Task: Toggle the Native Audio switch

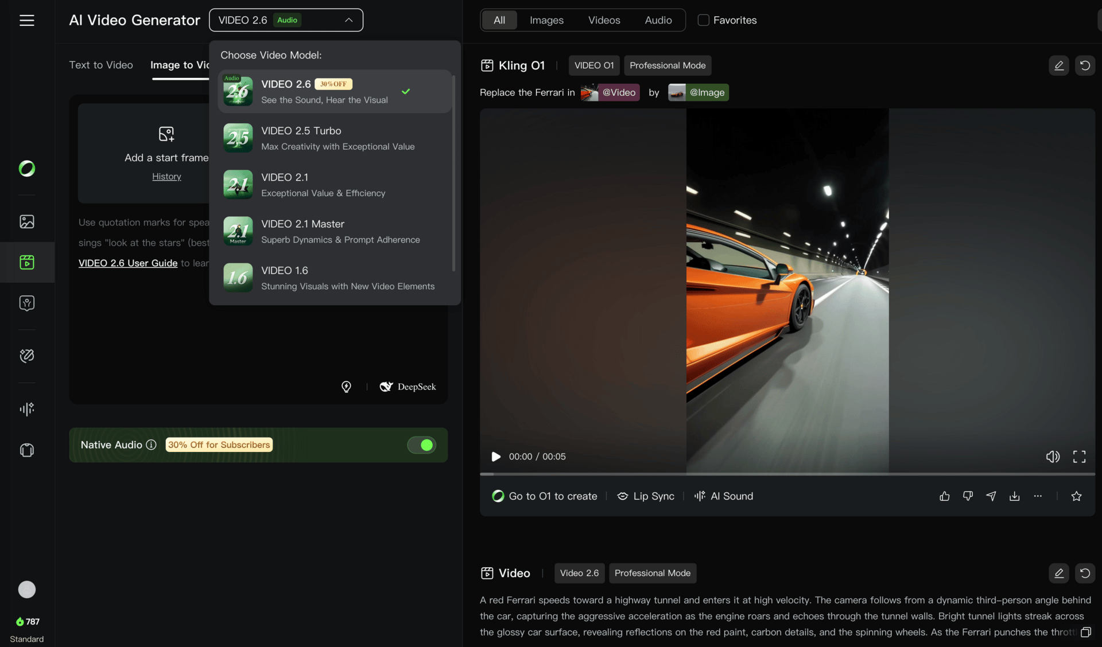Action: pyautogui.click(x=422, y=445)
